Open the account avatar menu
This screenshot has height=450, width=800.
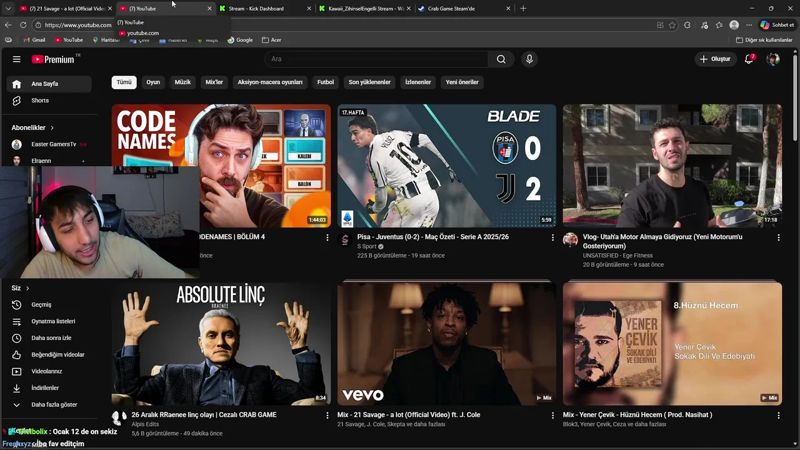[773, 59]
